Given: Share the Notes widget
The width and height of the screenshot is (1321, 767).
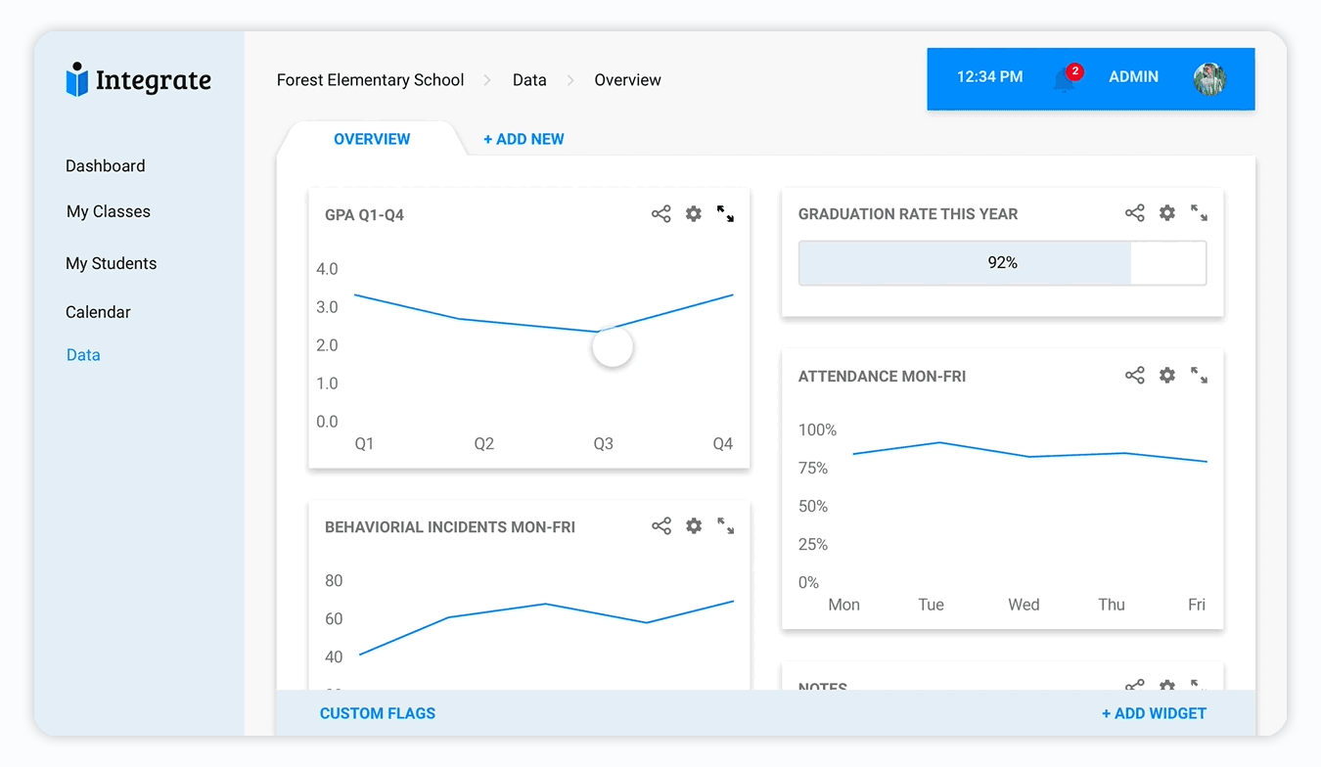Looking at the screenshot, I should 1134,685.
